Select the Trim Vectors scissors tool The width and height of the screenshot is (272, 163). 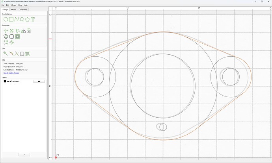click(x=17, y=54)
